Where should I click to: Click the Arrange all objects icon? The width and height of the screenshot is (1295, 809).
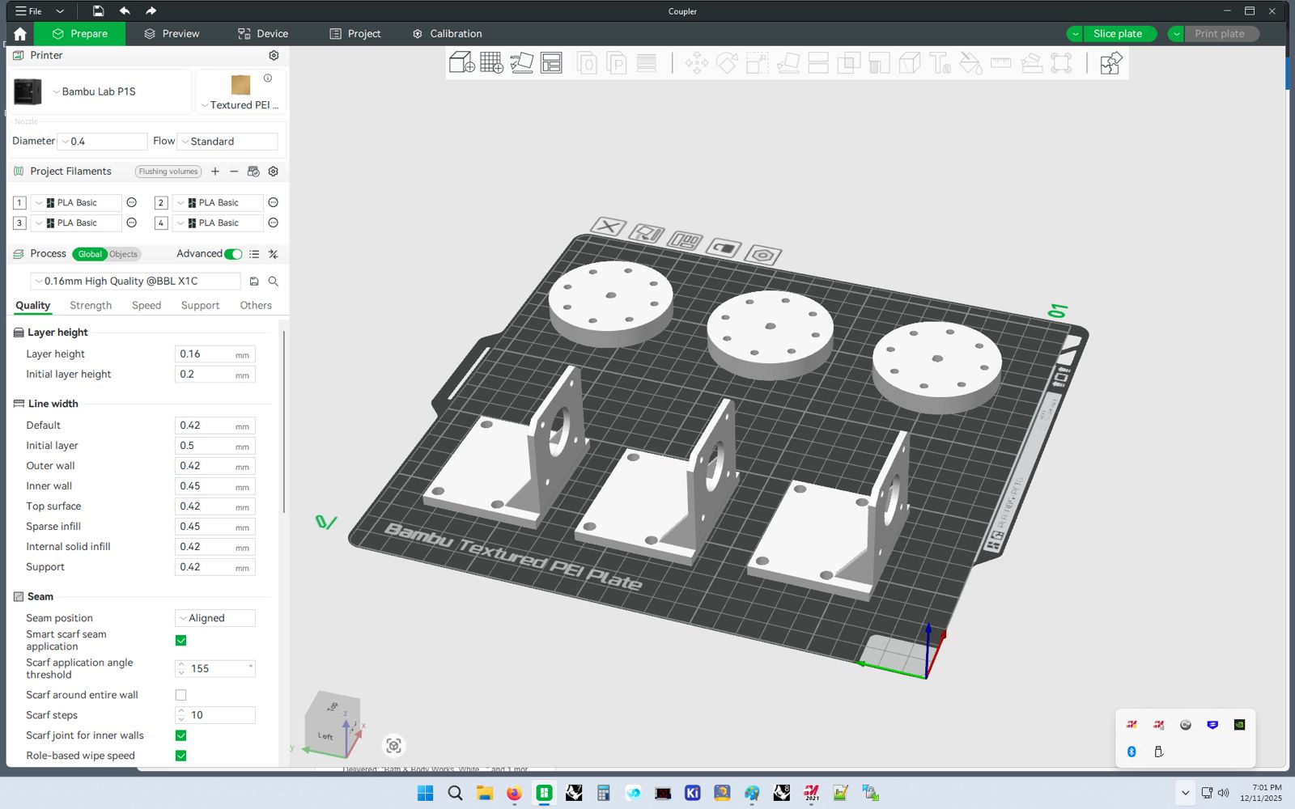click(x=551, y=63)
